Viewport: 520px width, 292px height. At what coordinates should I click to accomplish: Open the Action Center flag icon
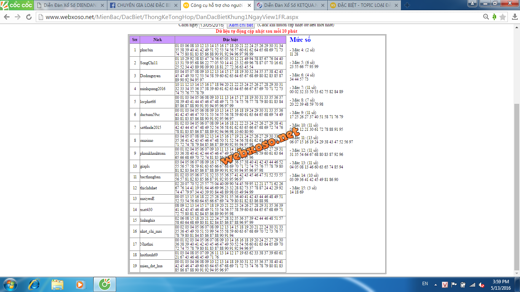[x=454, y=284]
